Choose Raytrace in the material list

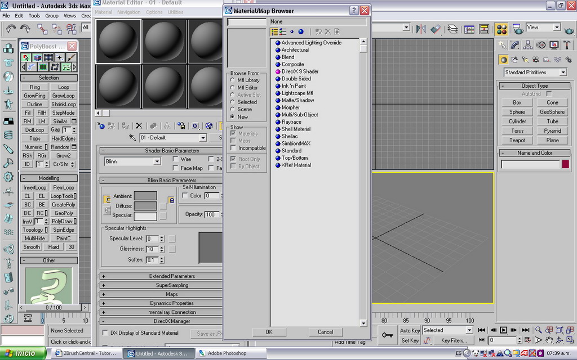click(x=291, y=122)
